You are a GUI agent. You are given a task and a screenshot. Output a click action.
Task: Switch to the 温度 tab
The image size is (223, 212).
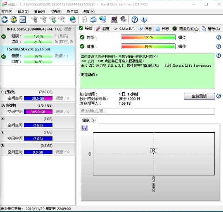click(x=103, y=29)
